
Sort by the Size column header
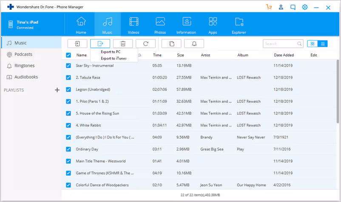tap(180, 55)
